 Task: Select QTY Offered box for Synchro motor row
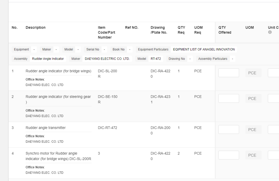tap(229, 155)
